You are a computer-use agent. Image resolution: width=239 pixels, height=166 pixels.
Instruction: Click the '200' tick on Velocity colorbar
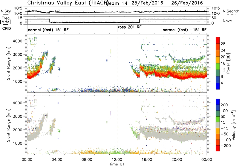(x=224, y=105)
